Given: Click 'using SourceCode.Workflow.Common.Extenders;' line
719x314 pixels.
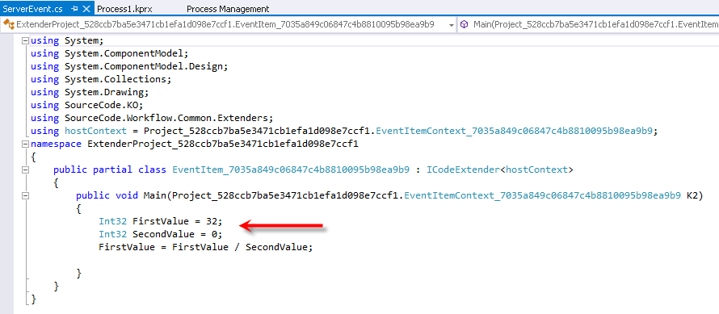Looking at the screenshot, I should click(x=152, y=118).
